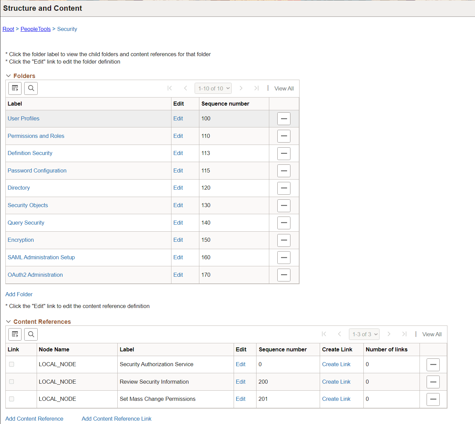Delete the Directory folder row
The image size is (475, 424).
point(284,188)
